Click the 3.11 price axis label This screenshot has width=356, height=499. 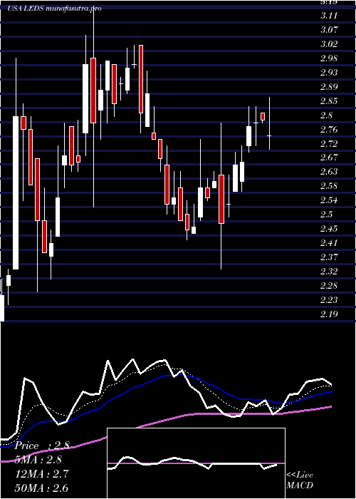[x=329, y=15]
